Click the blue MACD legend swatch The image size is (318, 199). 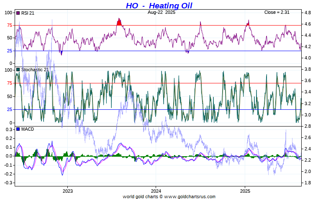[x=18, y=129]
